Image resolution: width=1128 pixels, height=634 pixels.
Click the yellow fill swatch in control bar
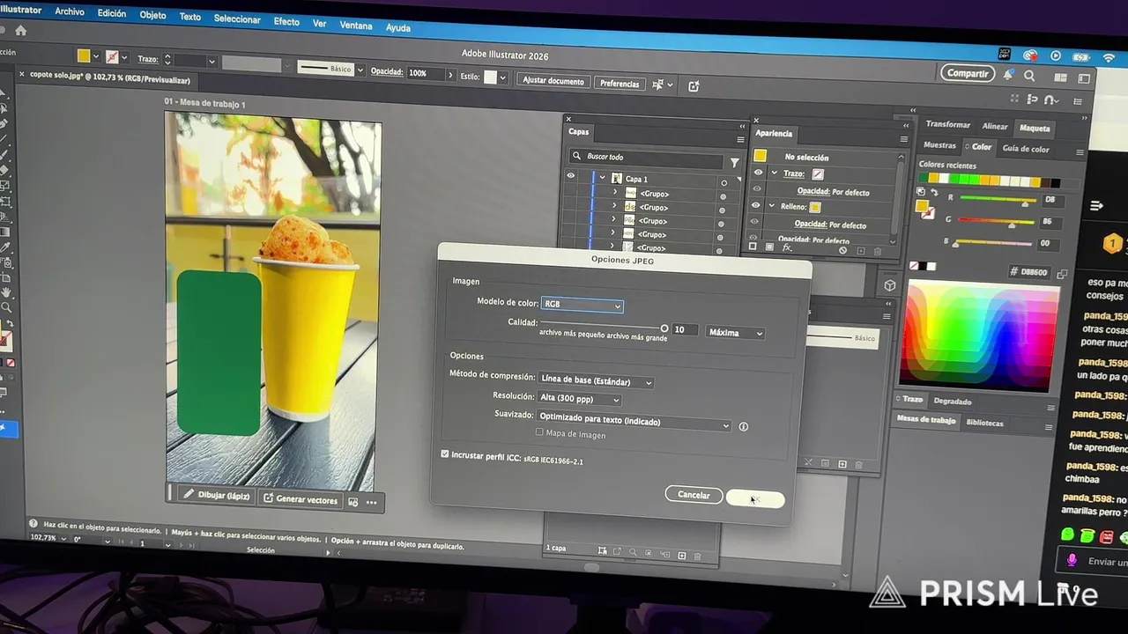84,56
